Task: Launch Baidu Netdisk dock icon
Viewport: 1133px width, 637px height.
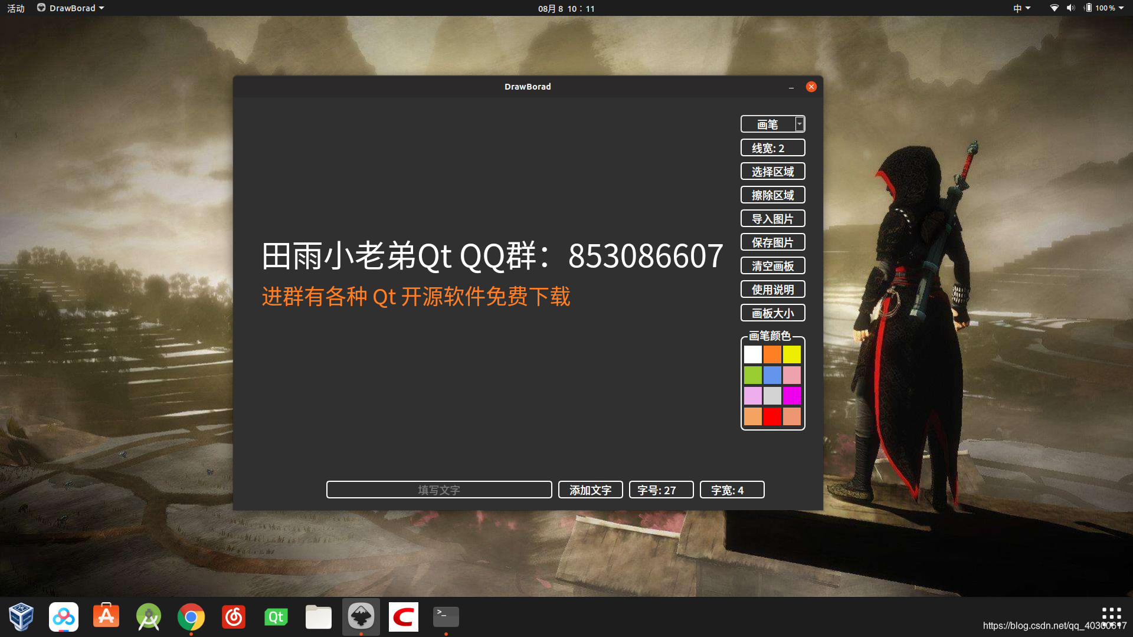Action: click(64, 617)
